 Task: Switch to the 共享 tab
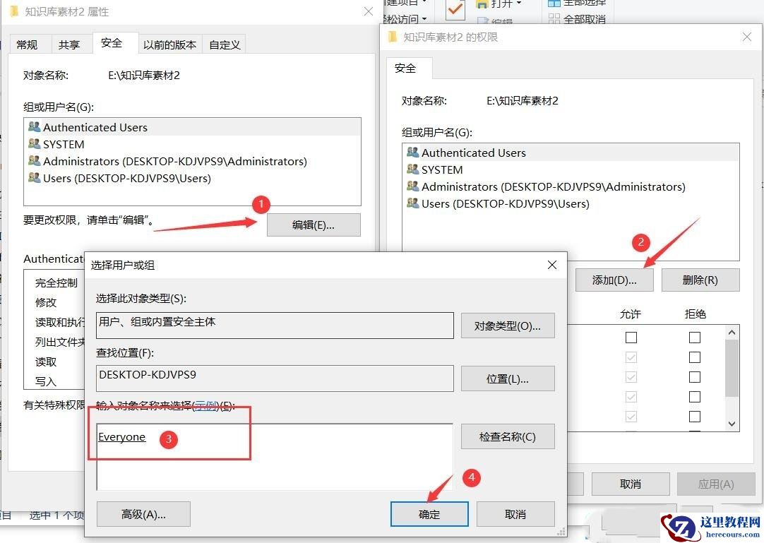point(70,44)
